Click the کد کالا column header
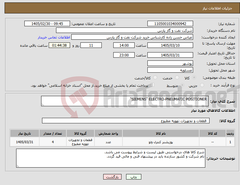Image resolution: width=240 pixels, height=185 pixels. (x=213, y=133)
